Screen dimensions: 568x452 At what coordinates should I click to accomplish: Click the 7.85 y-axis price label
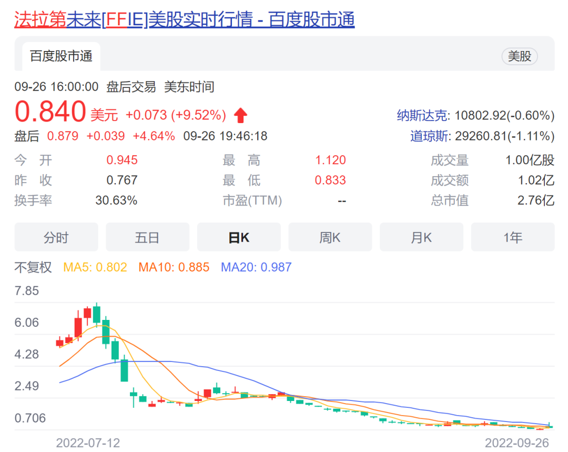pos(26,290)
